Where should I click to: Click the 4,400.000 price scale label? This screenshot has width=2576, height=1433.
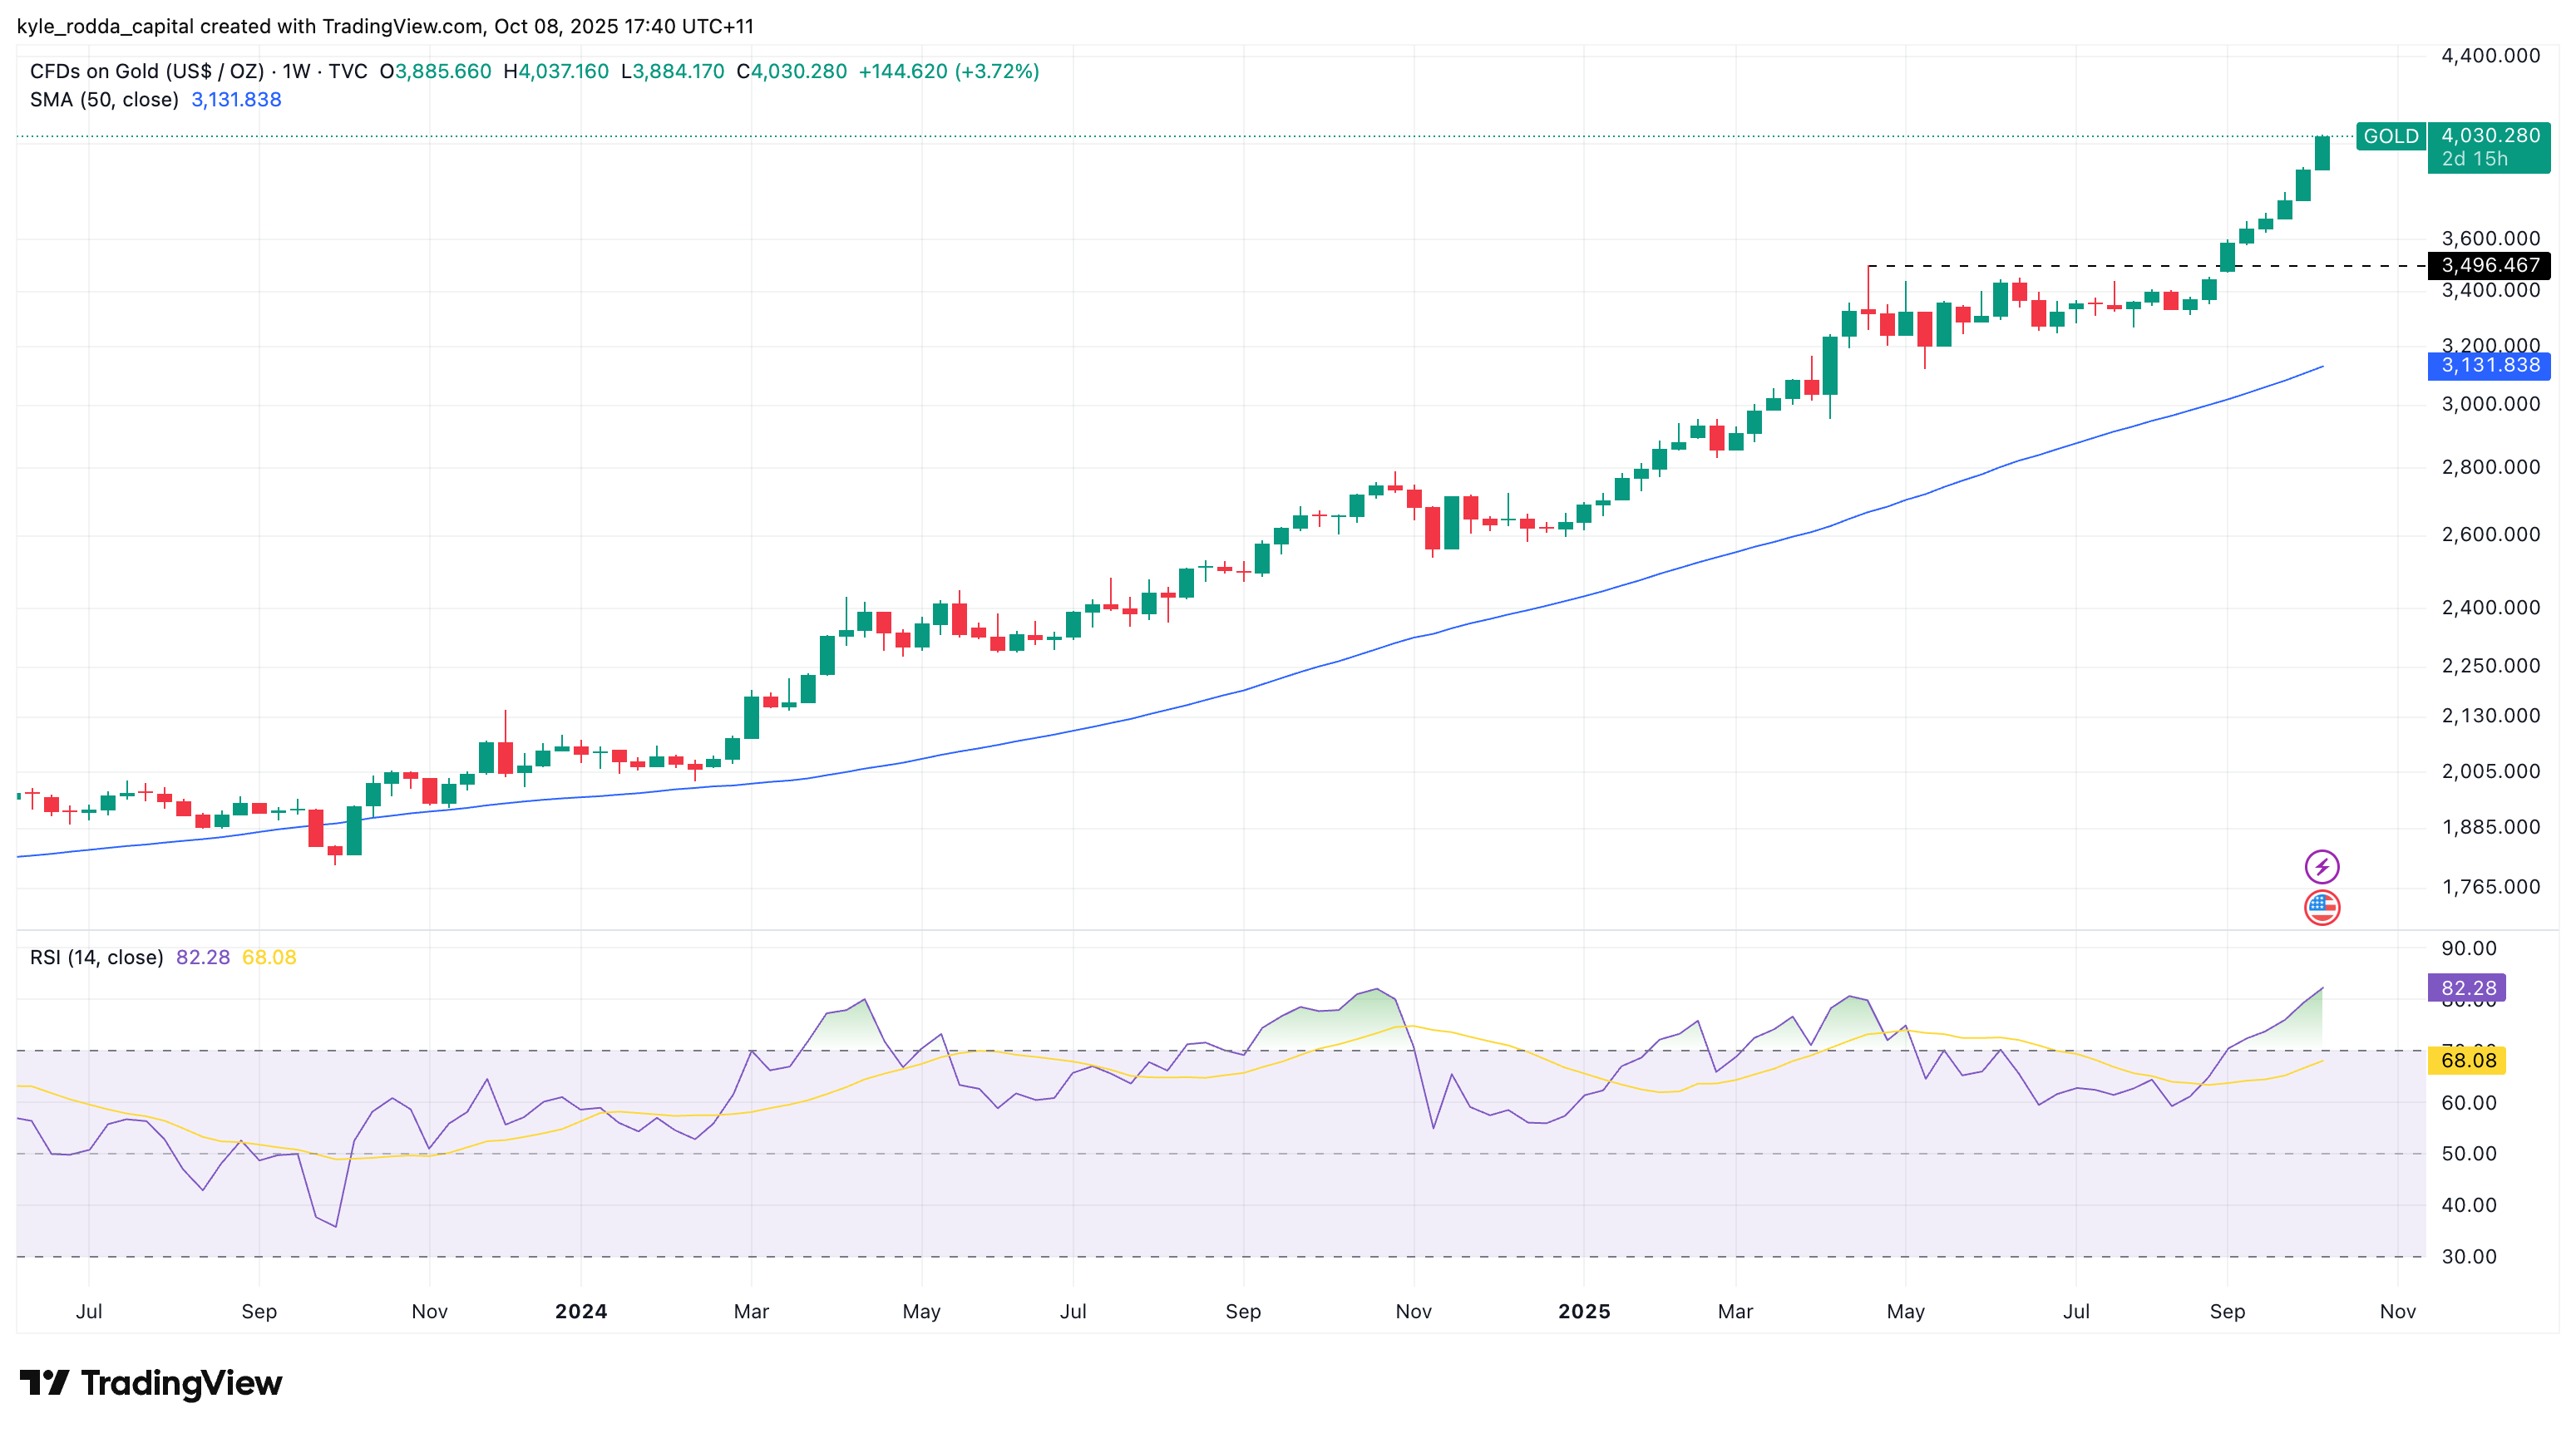pyautogui.click(x=2490, y=56)
